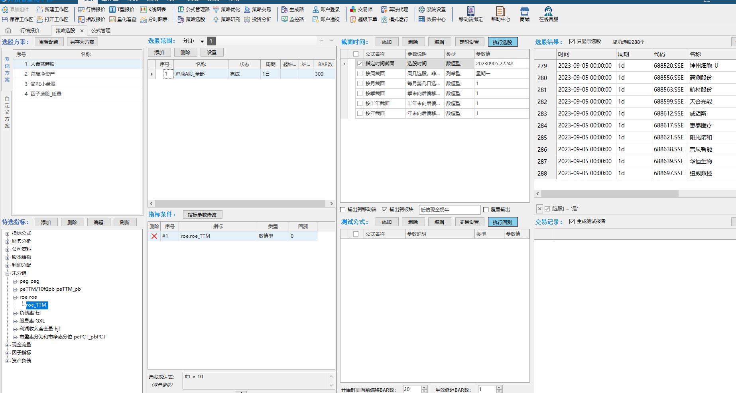Open the 策略优化 strategy optimization icon
This screenshot has width=736, height=393.
click(x=216, y=10)
